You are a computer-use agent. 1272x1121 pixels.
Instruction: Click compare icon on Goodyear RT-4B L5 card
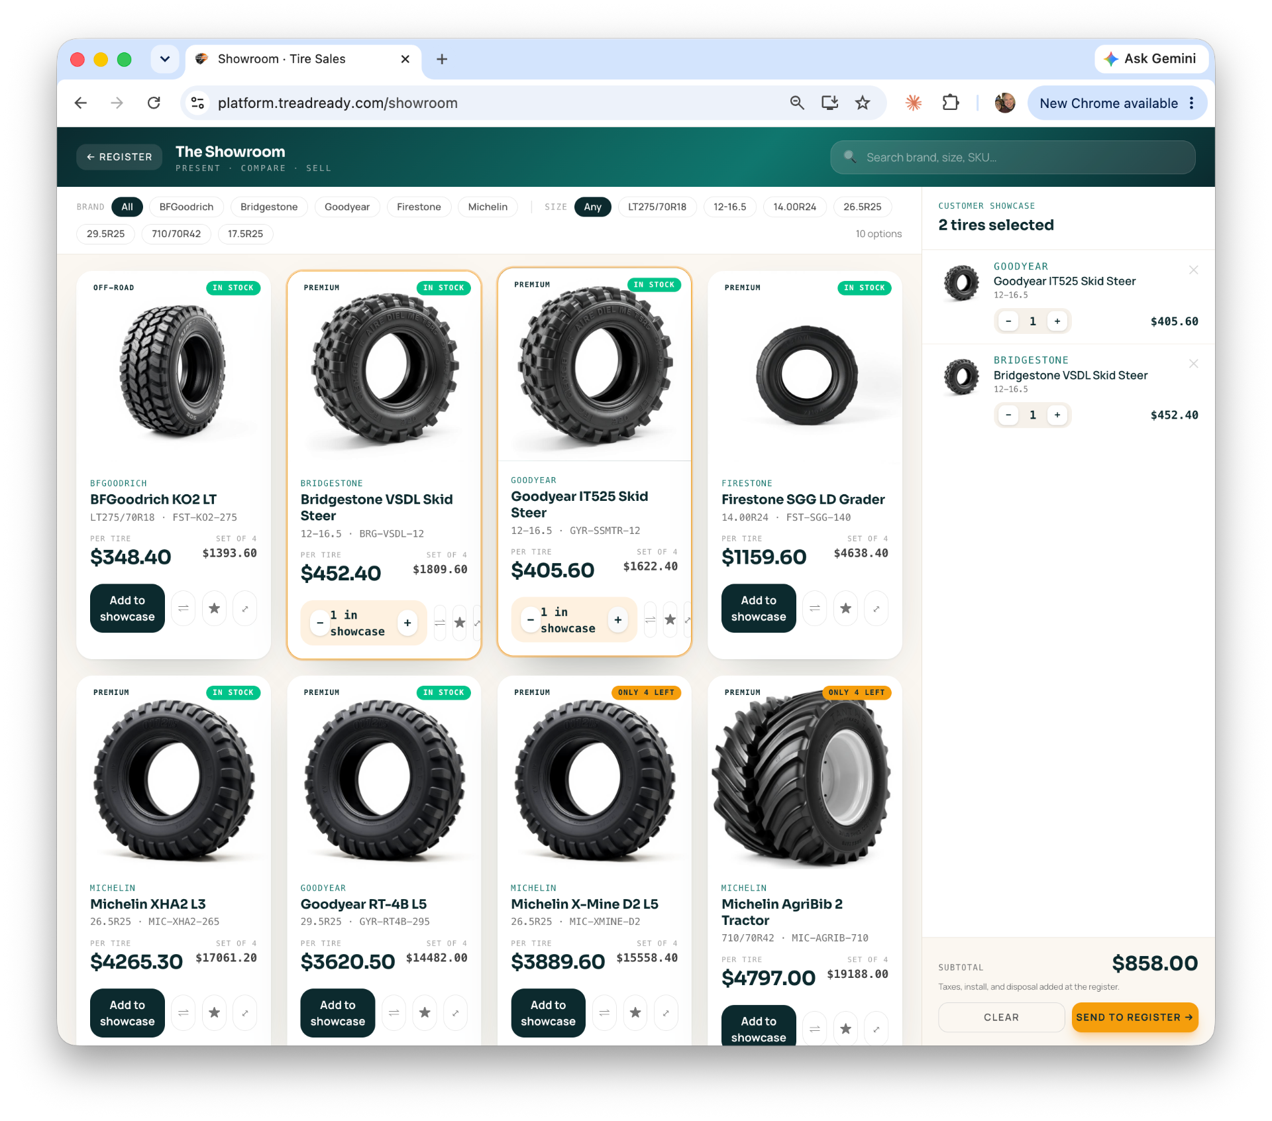tap(394, 1013)
